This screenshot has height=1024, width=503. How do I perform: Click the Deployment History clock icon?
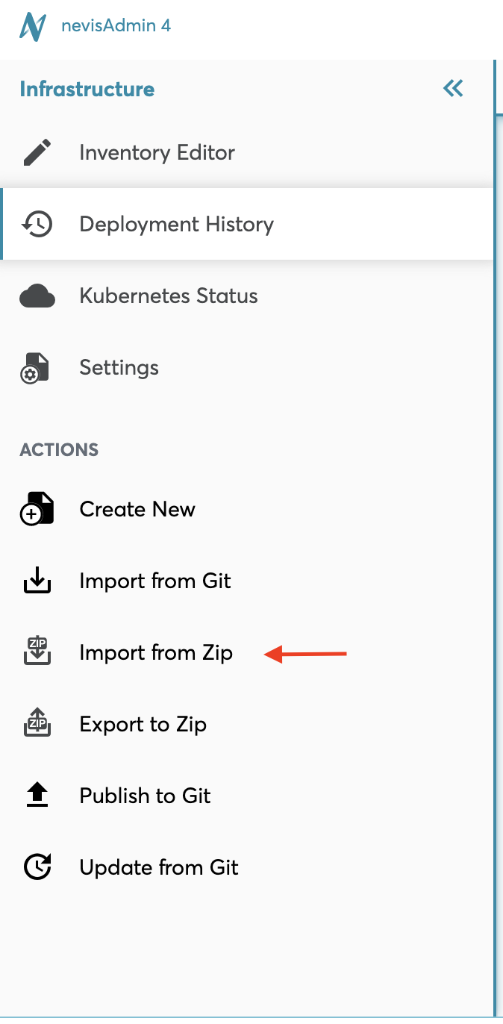[x=37, y=224]
